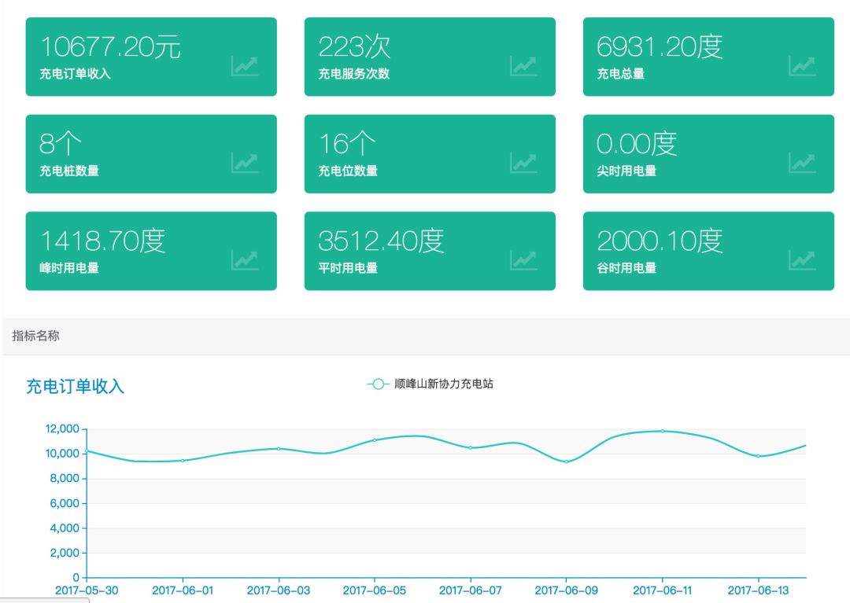
Task: Open the 223次 charging service count
Action: [354, 47]
